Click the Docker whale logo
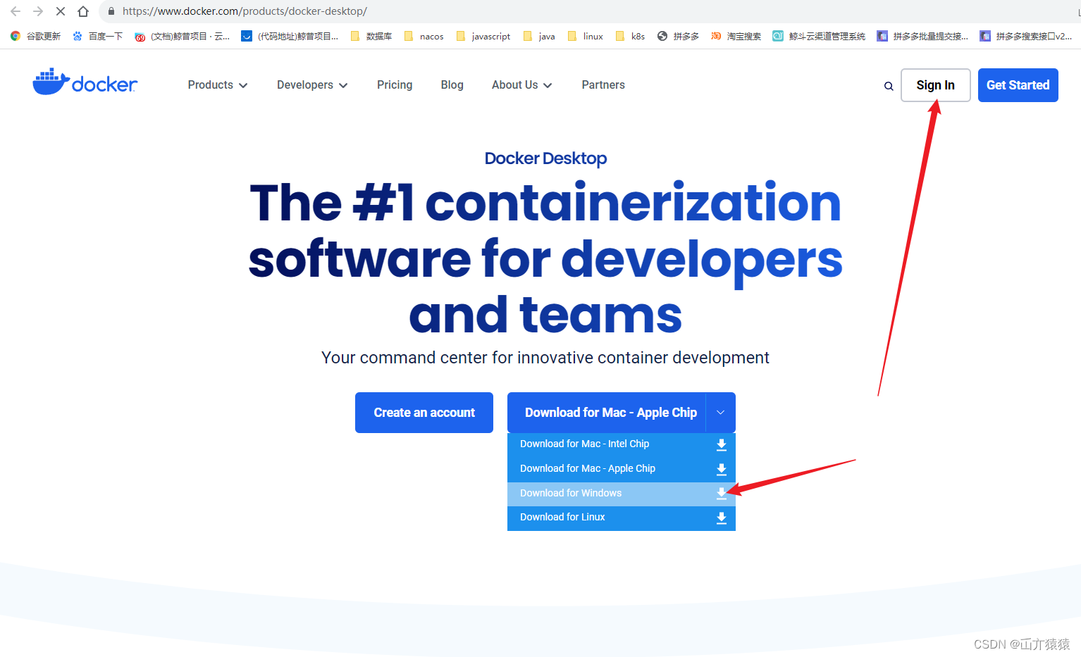Screen dimensions: 1081x657 (85, 83)
